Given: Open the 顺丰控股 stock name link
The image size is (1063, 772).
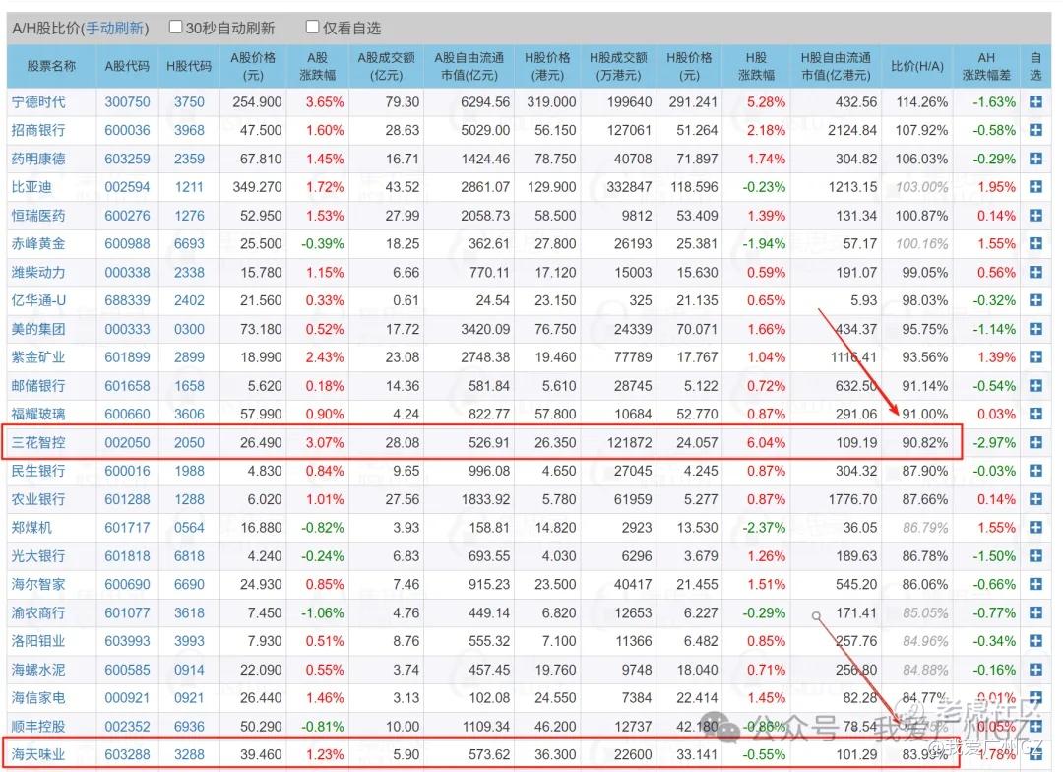Looking at the screenshot, I should tap(38, 726).
